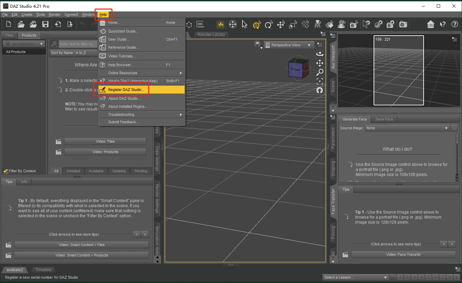Select the Universal manipulator tool
The height and width of the screenshot is (283, 462).
pyautogui.click(x=232, y=24)
